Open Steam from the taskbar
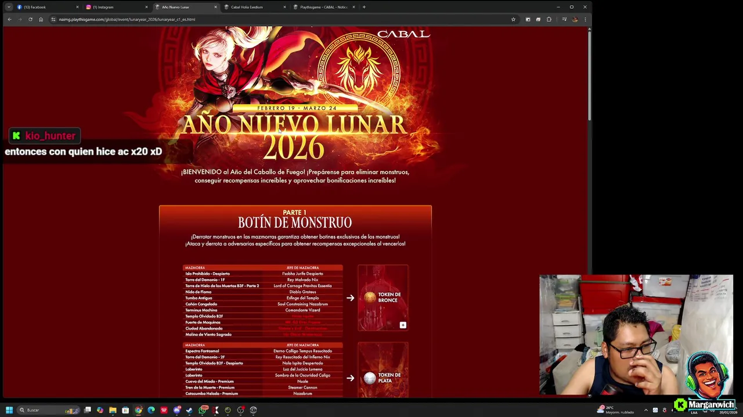 tap(189, 410)
